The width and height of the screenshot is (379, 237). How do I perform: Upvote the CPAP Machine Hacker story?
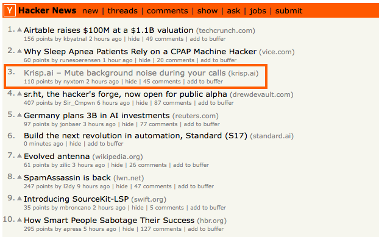click(19, 51)
